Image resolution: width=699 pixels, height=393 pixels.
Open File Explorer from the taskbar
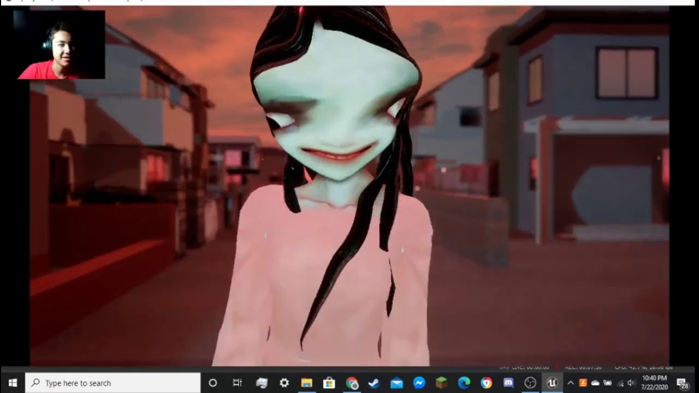click(306, 383)
